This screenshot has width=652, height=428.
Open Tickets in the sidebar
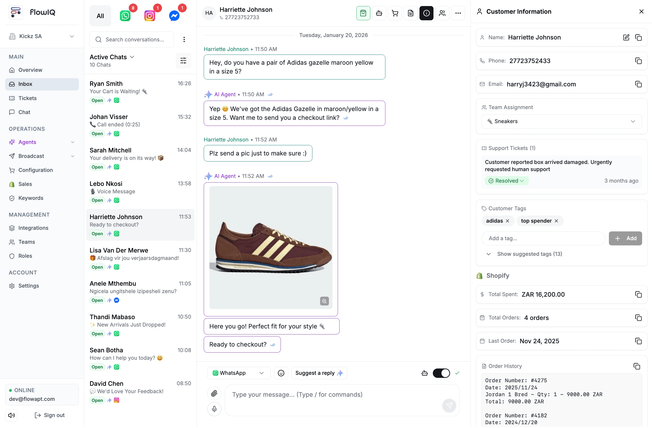pos(27,98)
